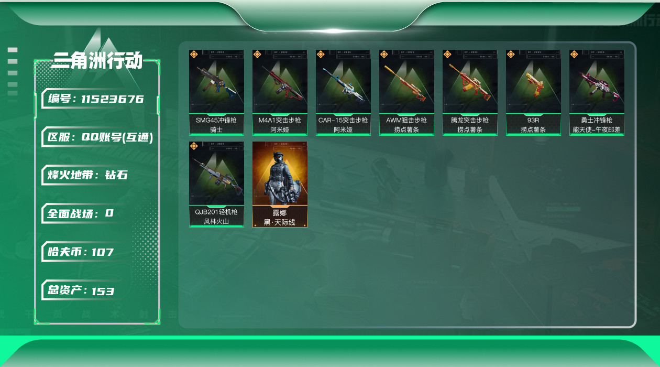Select the 93R 捞点薯条 pistol card
The height and width of the screenshot is (367, 660).
click(x=533, y=93)
